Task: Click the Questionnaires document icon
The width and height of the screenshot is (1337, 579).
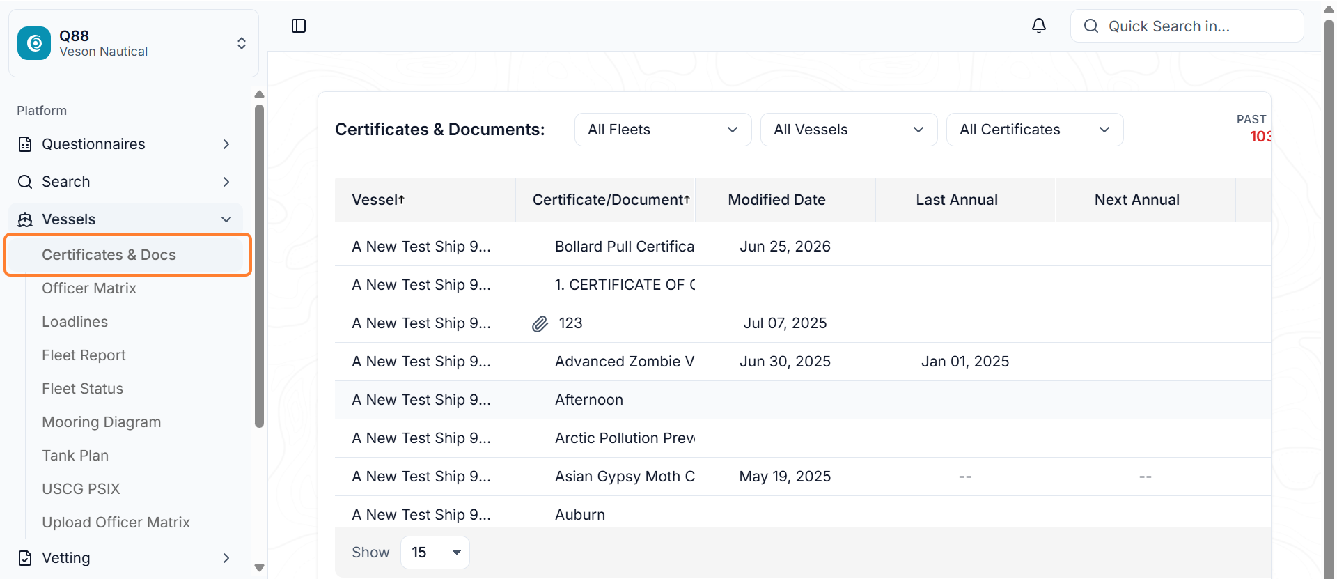Action: (25, 144)
